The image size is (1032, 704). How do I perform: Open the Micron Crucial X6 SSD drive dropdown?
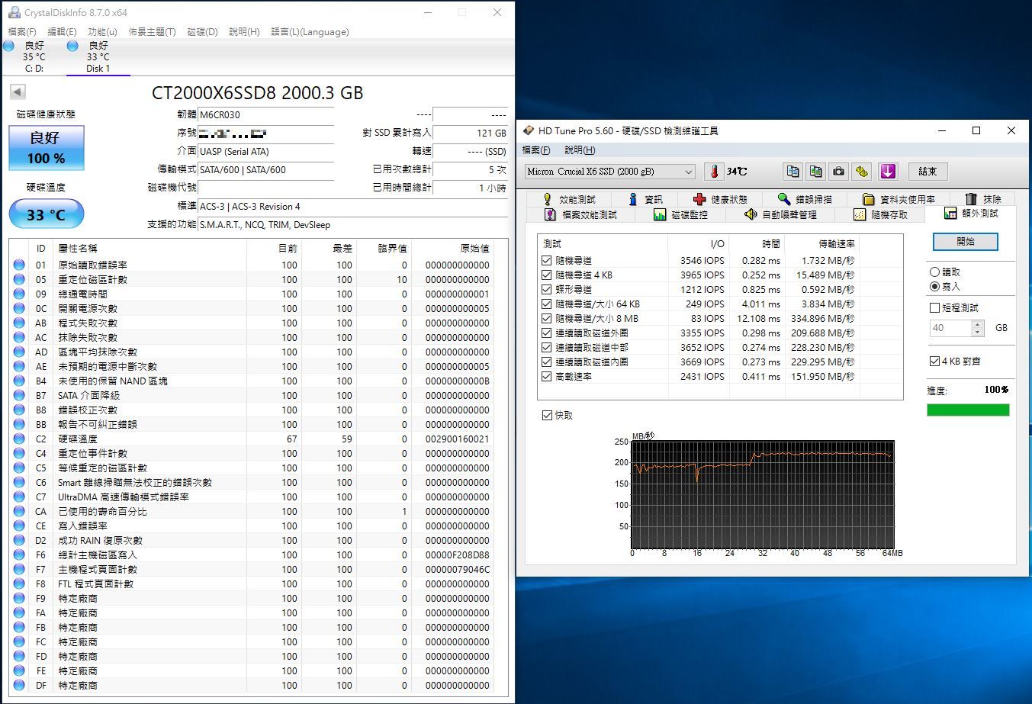[609, 172]
